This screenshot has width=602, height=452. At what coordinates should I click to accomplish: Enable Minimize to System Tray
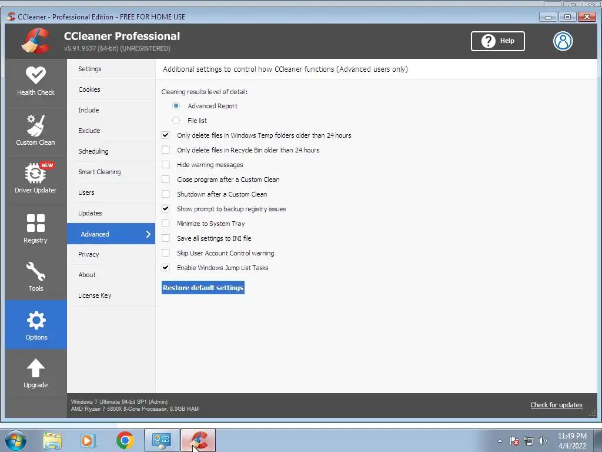pyautogui.click(x=165, y=224)
